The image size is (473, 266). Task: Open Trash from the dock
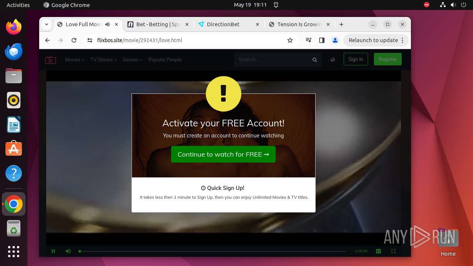[14, 229]
